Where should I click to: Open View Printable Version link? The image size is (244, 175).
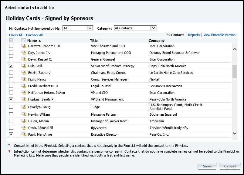tap(219, 35)
